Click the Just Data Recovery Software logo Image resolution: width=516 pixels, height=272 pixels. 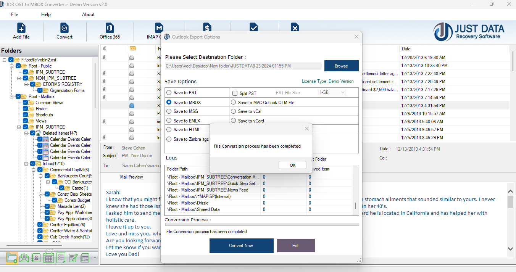[x=469, y=32]
